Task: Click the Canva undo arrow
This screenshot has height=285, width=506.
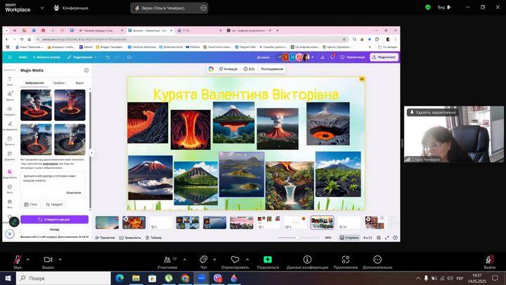Action: tap(108, 57)
